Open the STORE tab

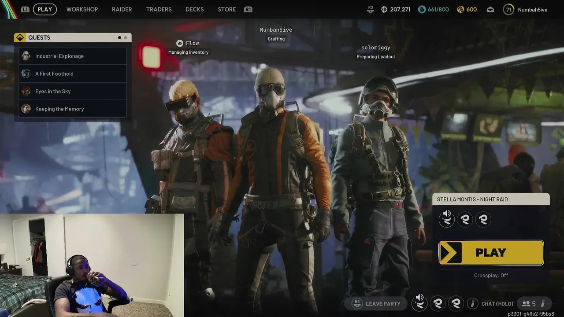point(227,9)
